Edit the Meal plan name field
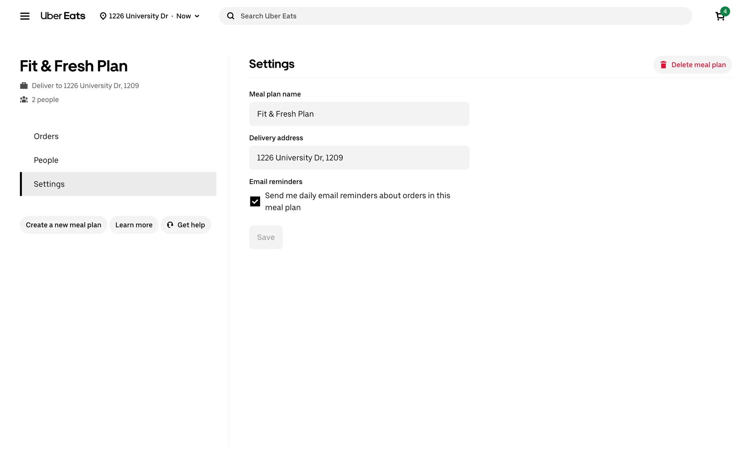Screen dimensions: 752x470 tap(359, 114)
